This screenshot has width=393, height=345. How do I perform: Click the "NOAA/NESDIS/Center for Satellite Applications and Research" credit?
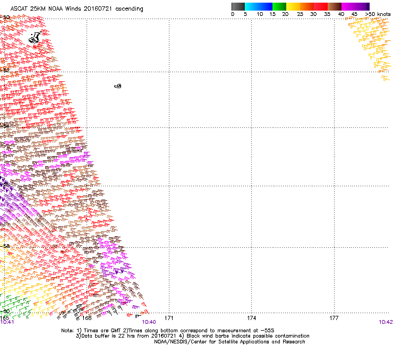(x=229, y=342)
